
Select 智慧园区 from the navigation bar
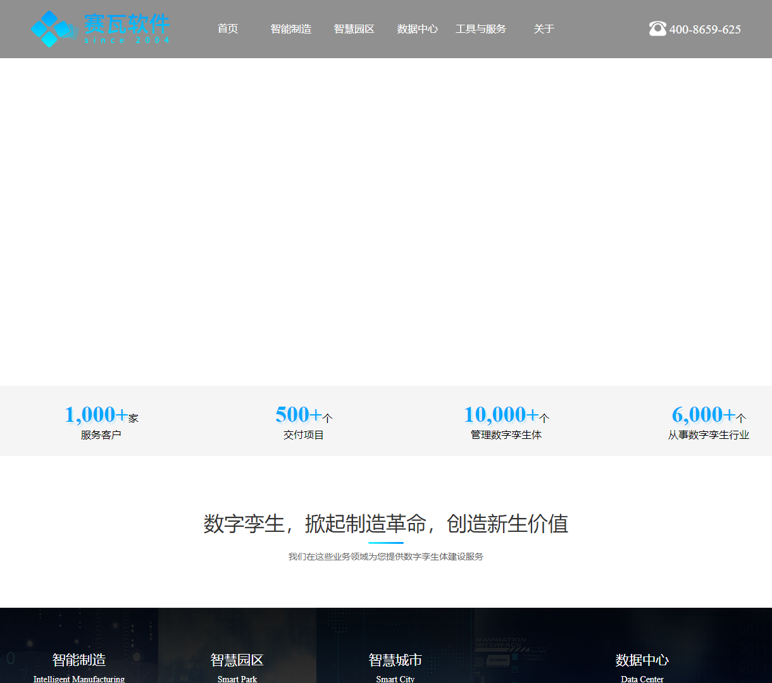(354, 28)
